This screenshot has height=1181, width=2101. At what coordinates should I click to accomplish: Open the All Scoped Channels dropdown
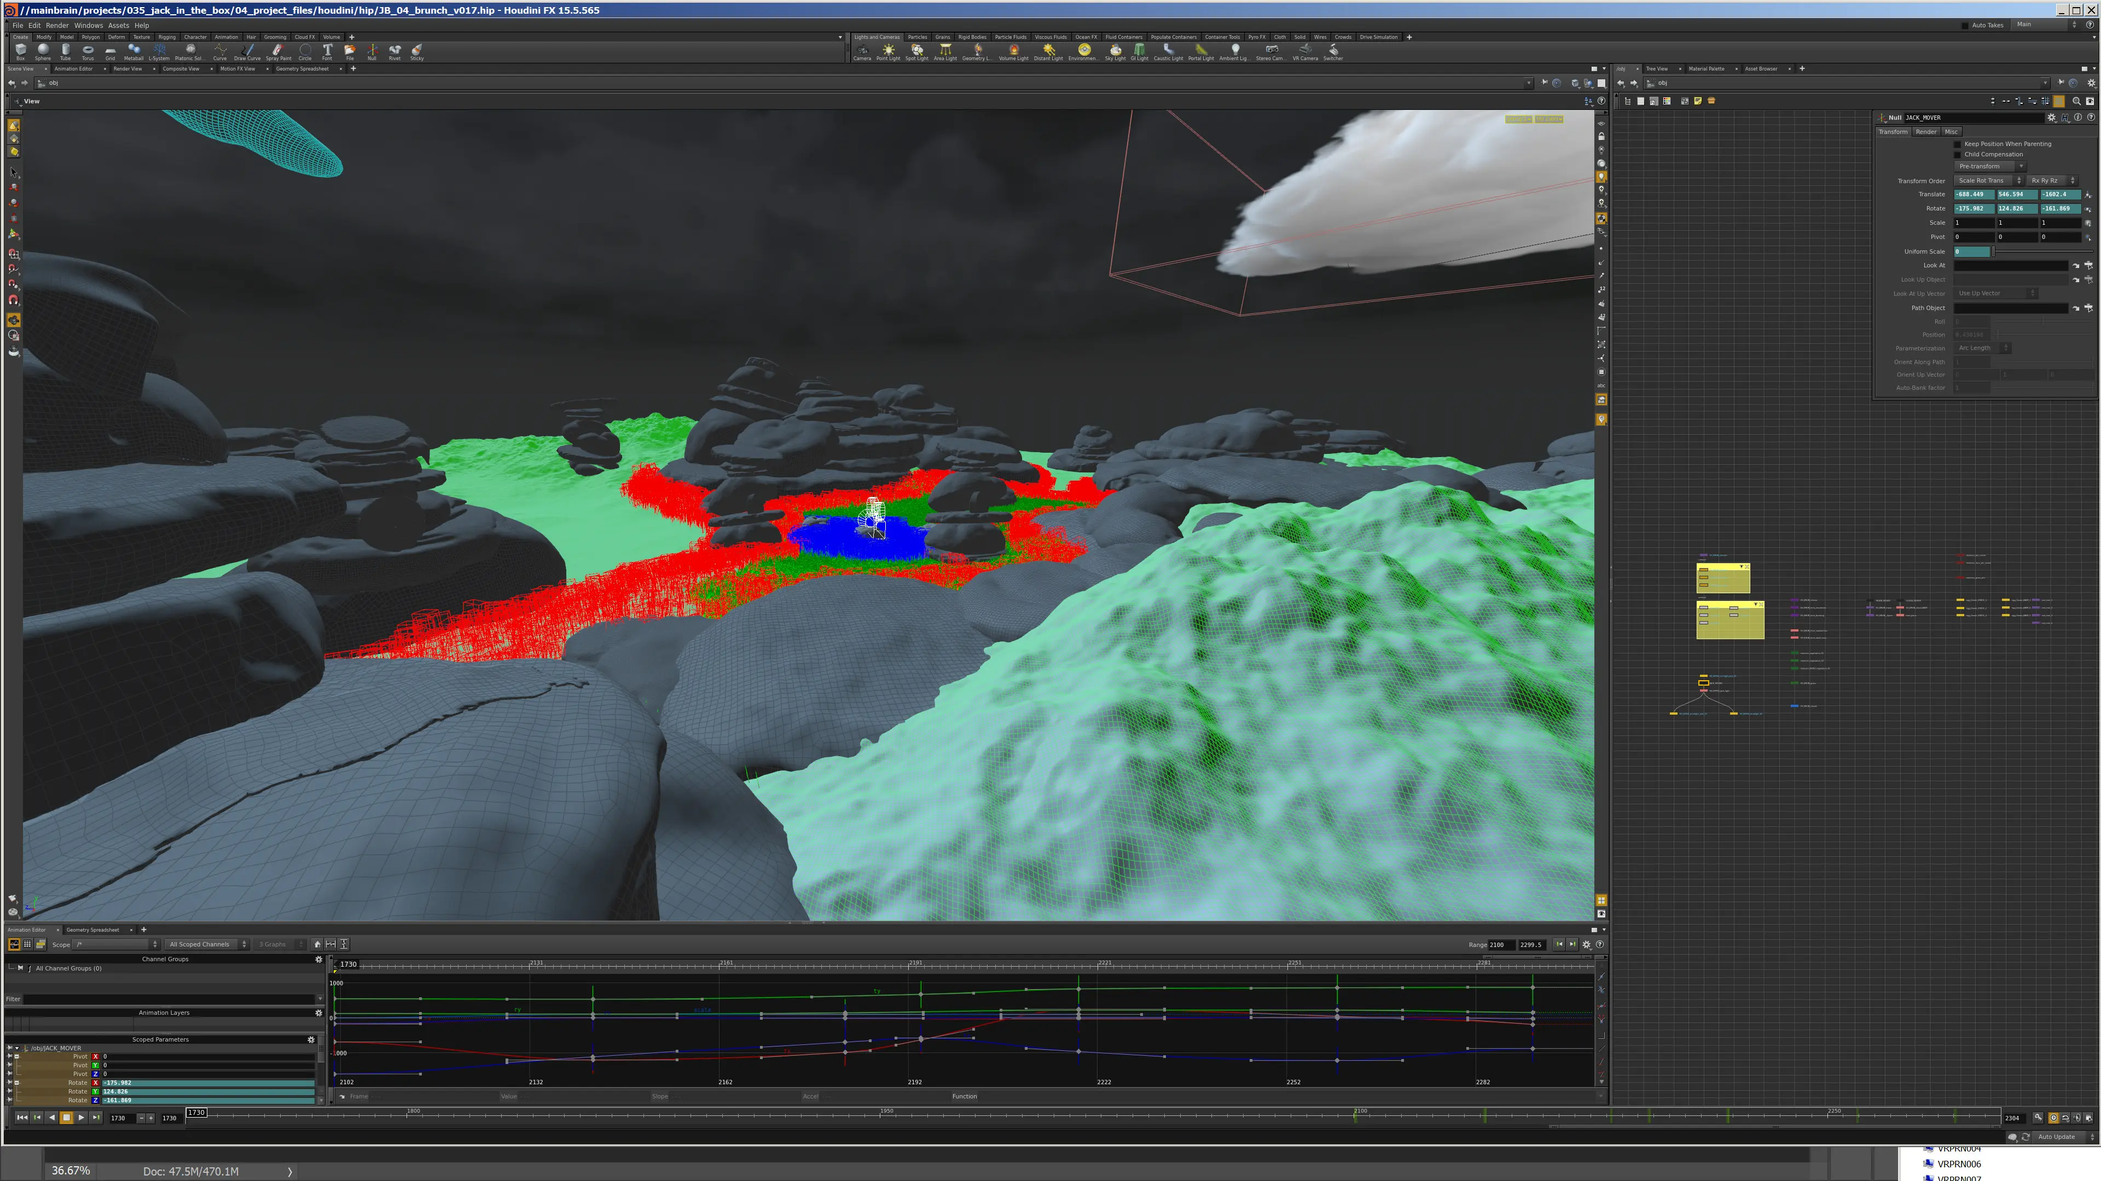coord(206,944)
